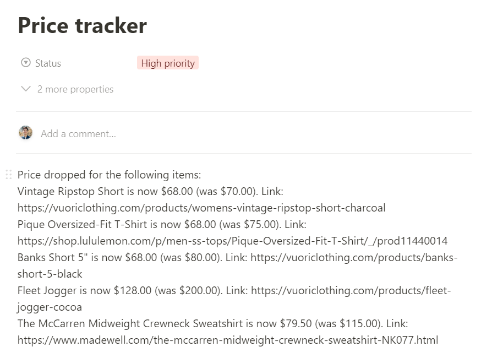Collapse the hidden properties list via its chevron
The image size is (481, 363).
click(x=25, y=89)
